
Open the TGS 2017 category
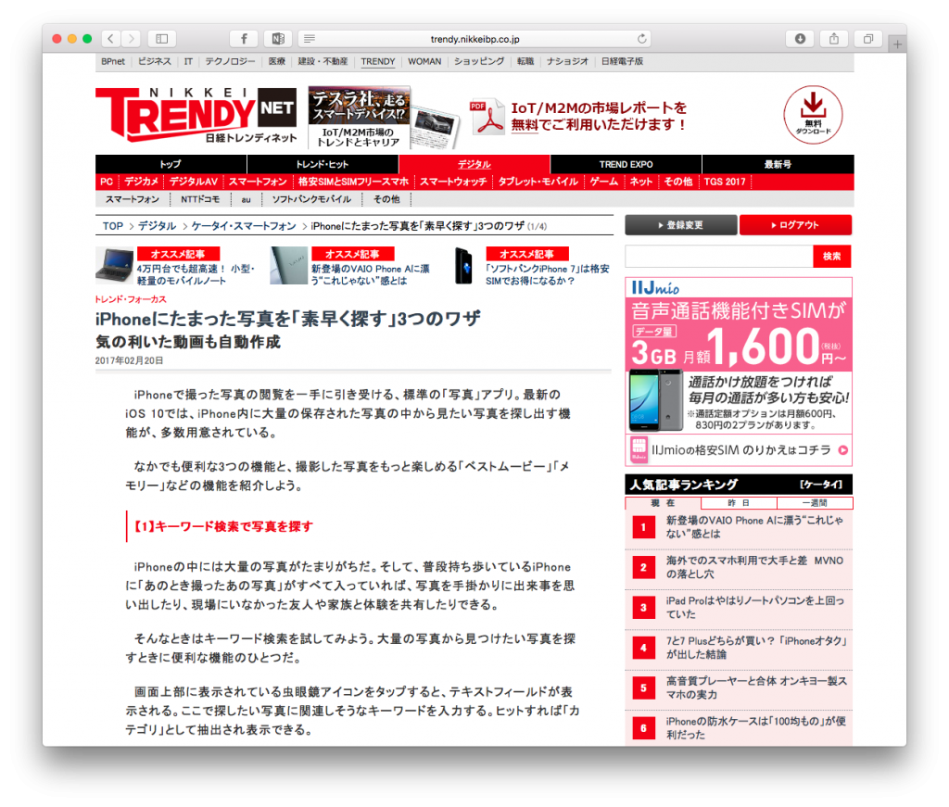click(x=725, y=182)
